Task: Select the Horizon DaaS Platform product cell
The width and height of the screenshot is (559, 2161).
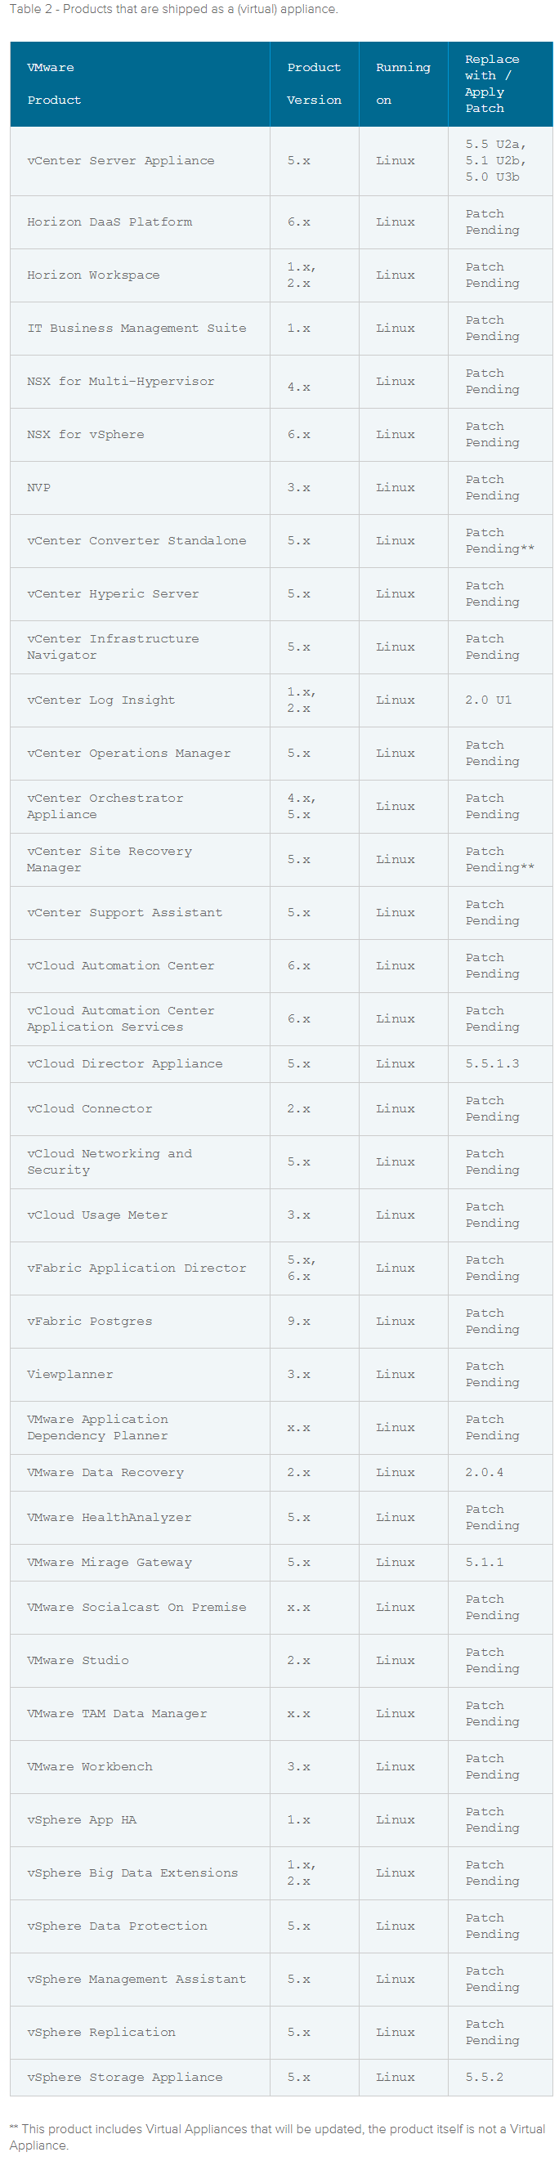Action: (139, 221)
